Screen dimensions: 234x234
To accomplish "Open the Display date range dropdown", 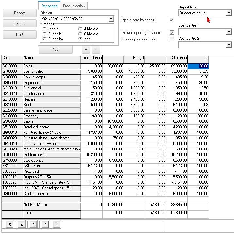I will click(111, 19).
